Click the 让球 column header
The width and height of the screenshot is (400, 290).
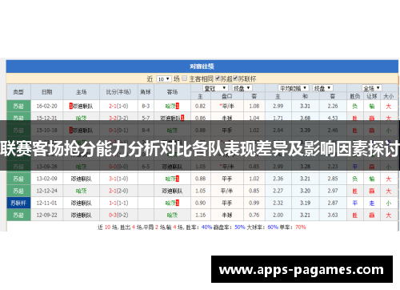point(372,96)
